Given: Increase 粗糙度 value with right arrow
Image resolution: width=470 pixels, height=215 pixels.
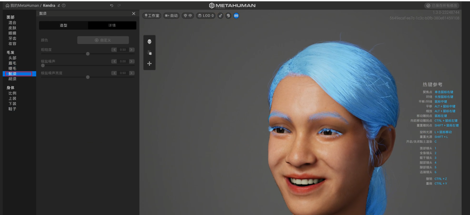Looking at the screenshot, I should [x=132, y=50].
